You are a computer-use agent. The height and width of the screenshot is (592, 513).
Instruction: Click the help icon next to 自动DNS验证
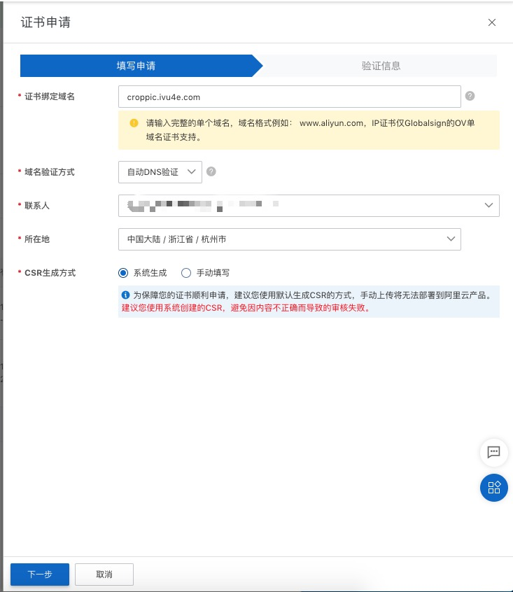click(211, 171)
